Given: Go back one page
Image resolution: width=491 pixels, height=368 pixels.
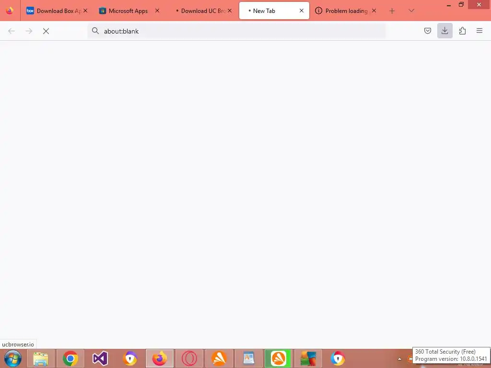Looking at the screenshot, I should 12,31.
